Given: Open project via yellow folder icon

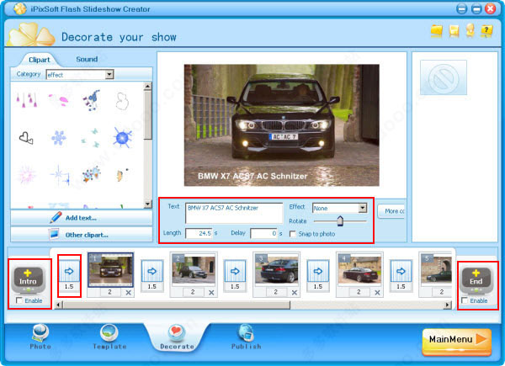Looking at the screenshot, I should pos(437,31).
